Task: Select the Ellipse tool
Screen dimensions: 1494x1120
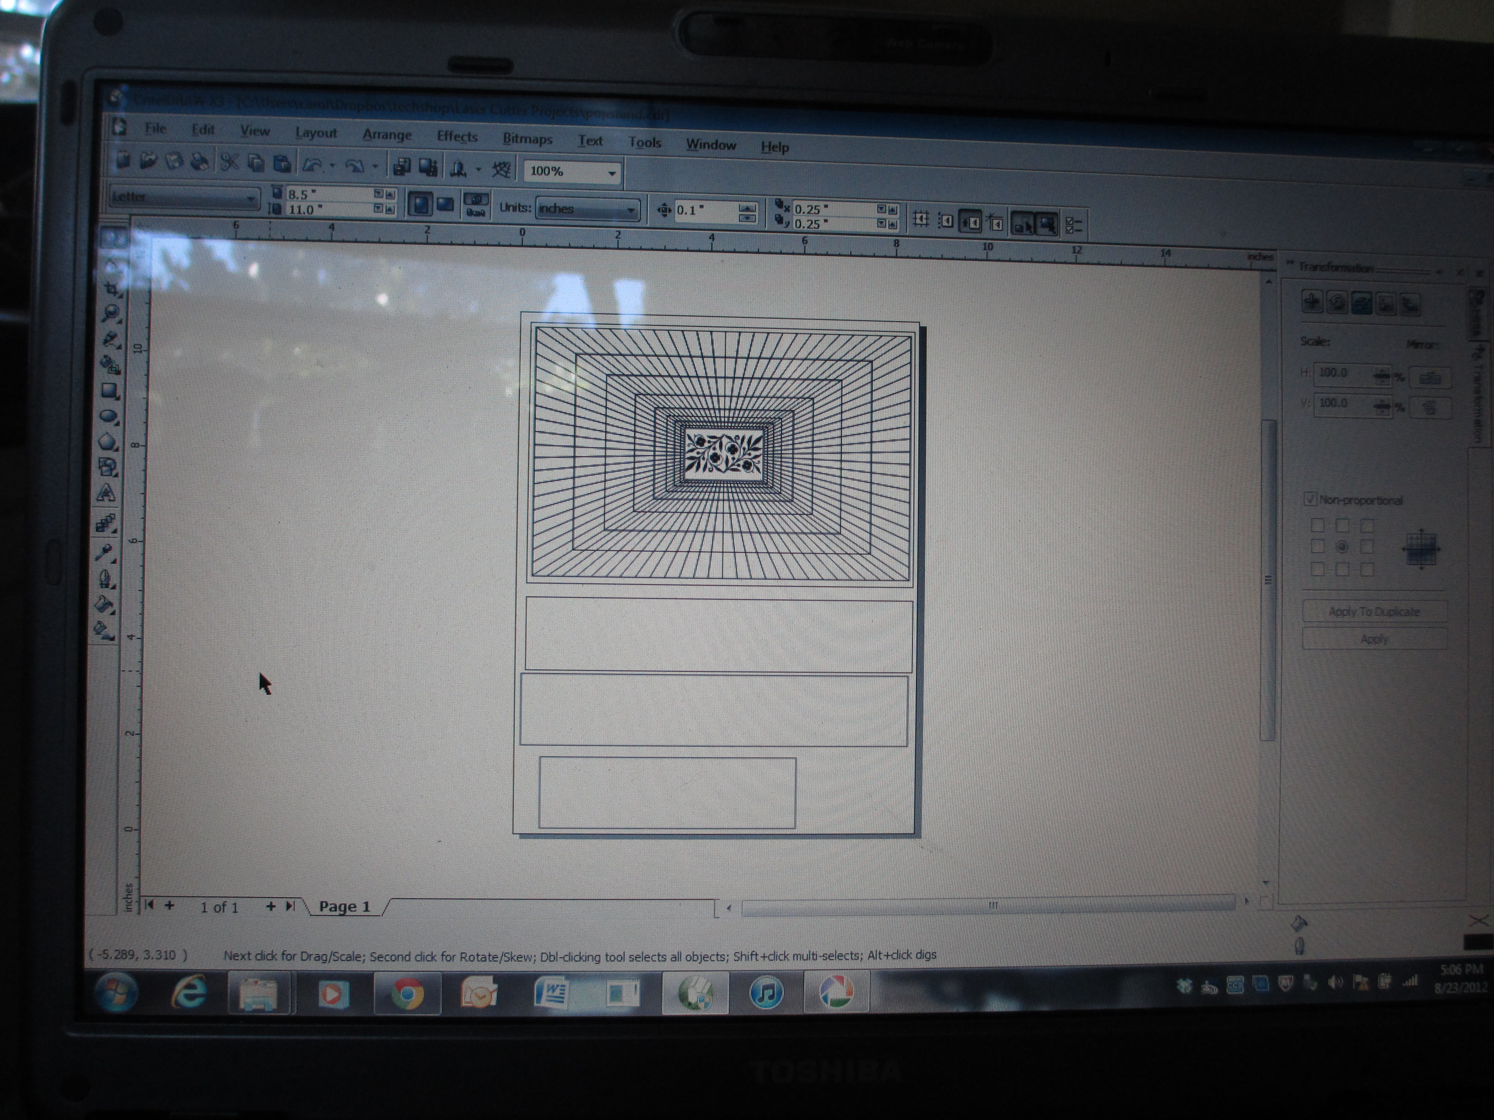Action: pos(109,417)
